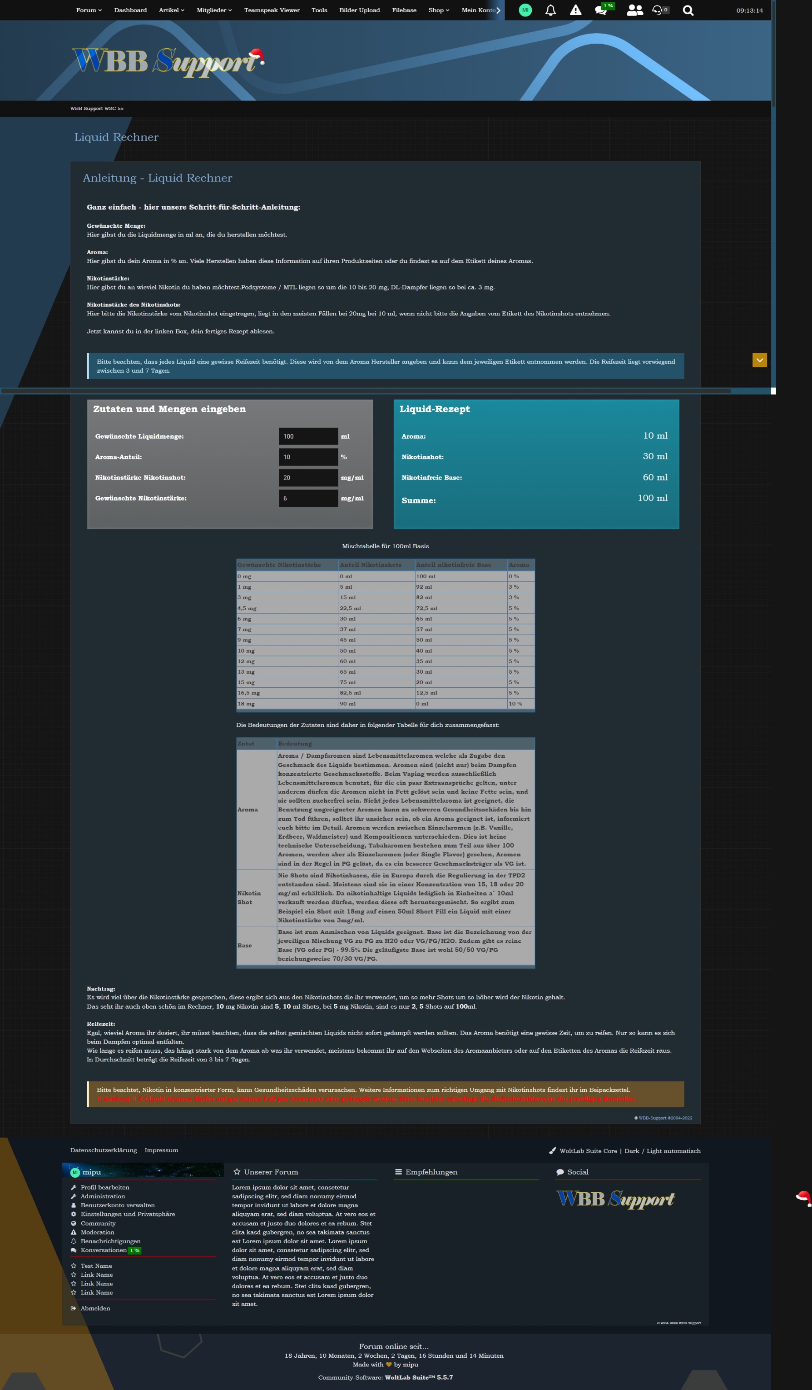Click the members group icon in header
Screen dimensions: 812x1390
coord(634,10)
